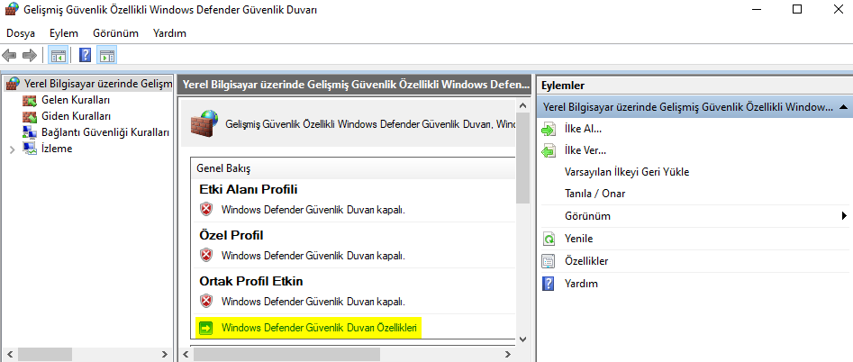Select Bağlantı Güvenliği Kuralları tree item
853x362 pixels.
[105, 132]
